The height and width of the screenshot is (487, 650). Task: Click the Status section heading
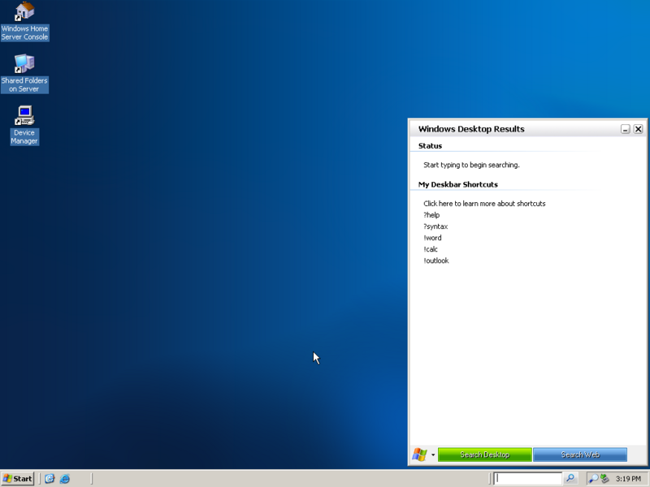430,146
